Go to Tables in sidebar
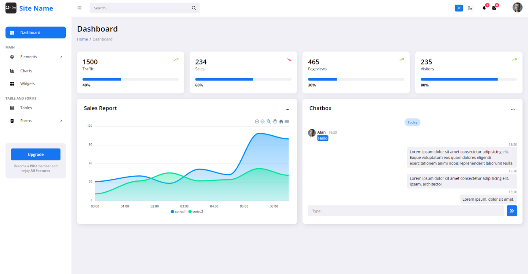Screen dimensions: 528x274 pos(26,108)
